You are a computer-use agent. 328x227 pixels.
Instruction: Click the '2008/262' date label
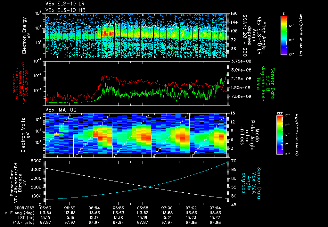[24, 208]
